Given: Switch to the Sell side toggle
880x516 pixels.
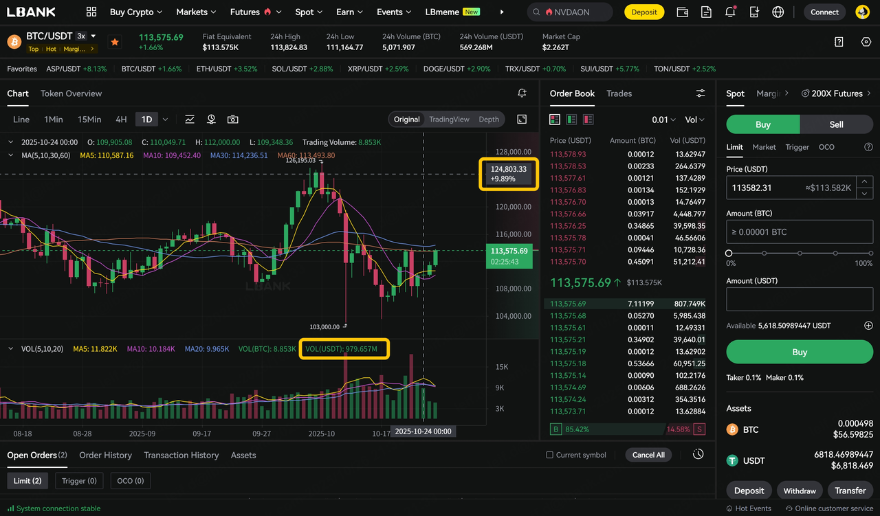Looking at the screenshot, I should tap(836, 124).
